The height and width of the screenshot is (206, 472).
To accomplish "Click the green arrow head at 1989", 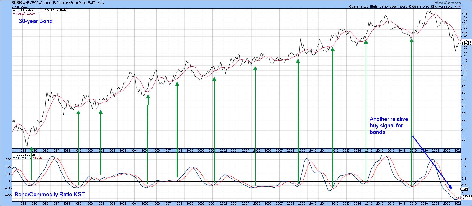I will click(78, 112).
